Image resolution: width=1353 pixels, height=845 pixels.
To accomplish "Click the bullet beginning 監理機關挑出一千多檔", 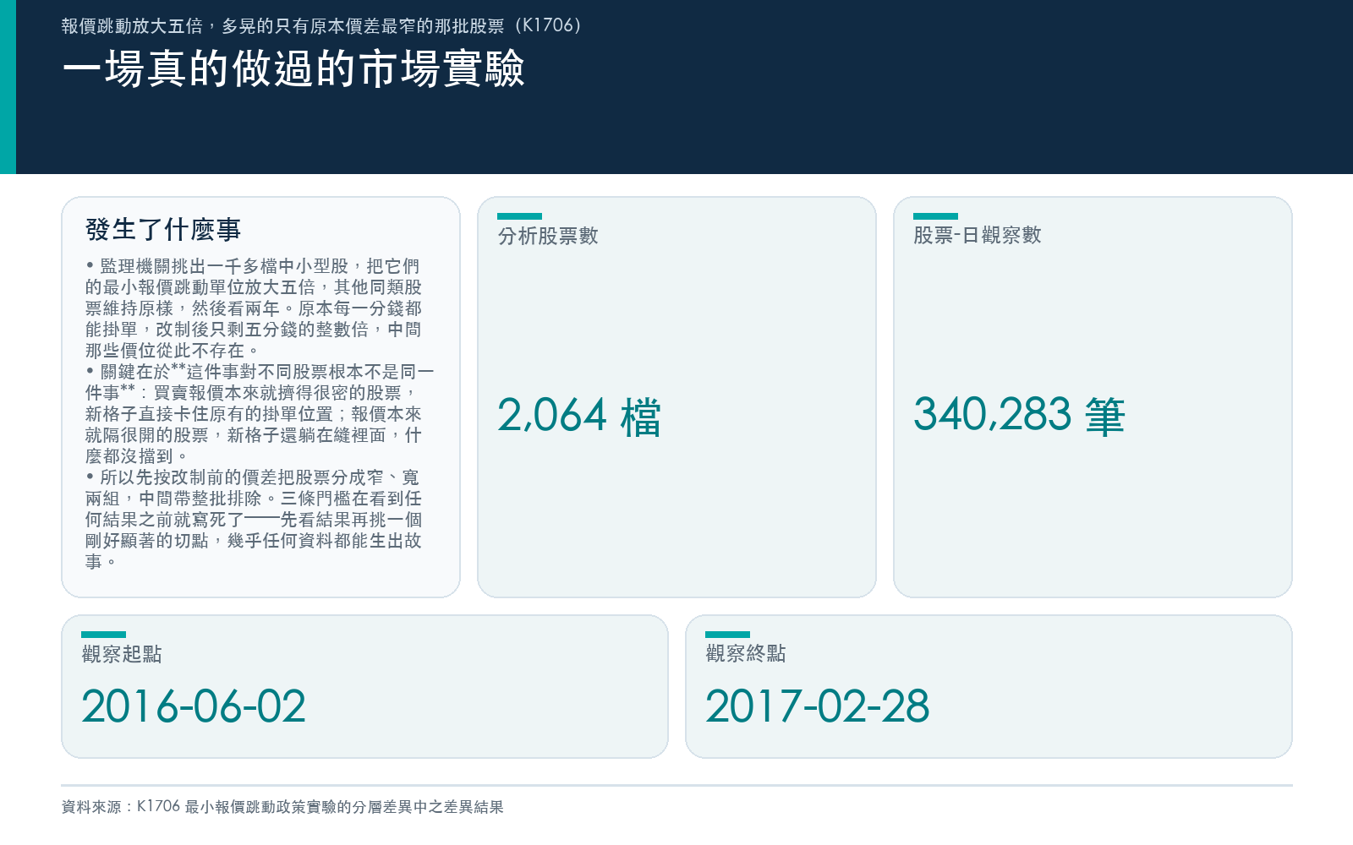I will [x=254, y=308].
